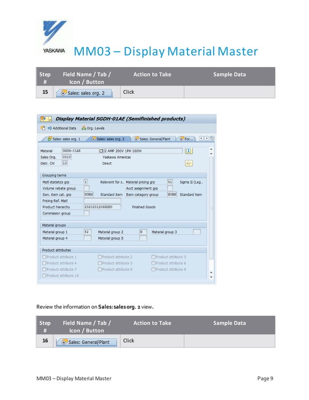Click the Product hierarchy field
309x400 pixels.
click(x=102, y=207)
